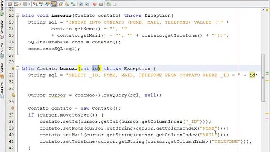Click the Comment code icon

pyautogui.click(x=108, y=4)
